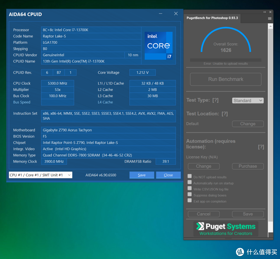
Task: Click Save in AIDA64 CPUID
Action: coord(142,175)
